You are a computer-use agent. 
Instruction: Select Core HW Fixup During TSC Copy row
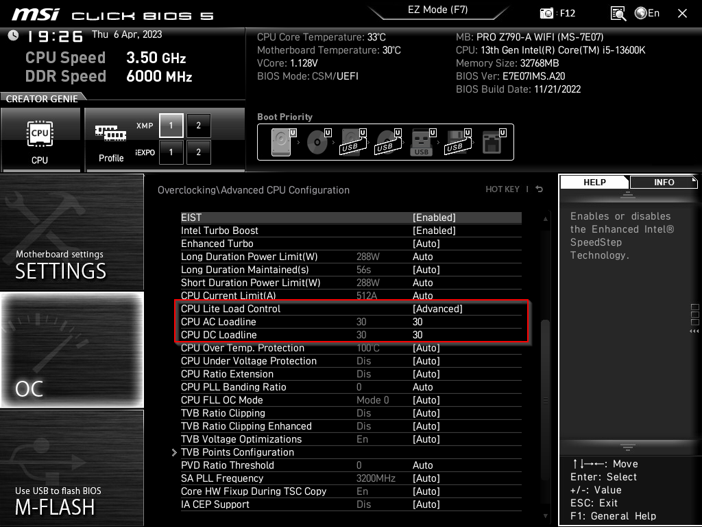coord(351,491)
